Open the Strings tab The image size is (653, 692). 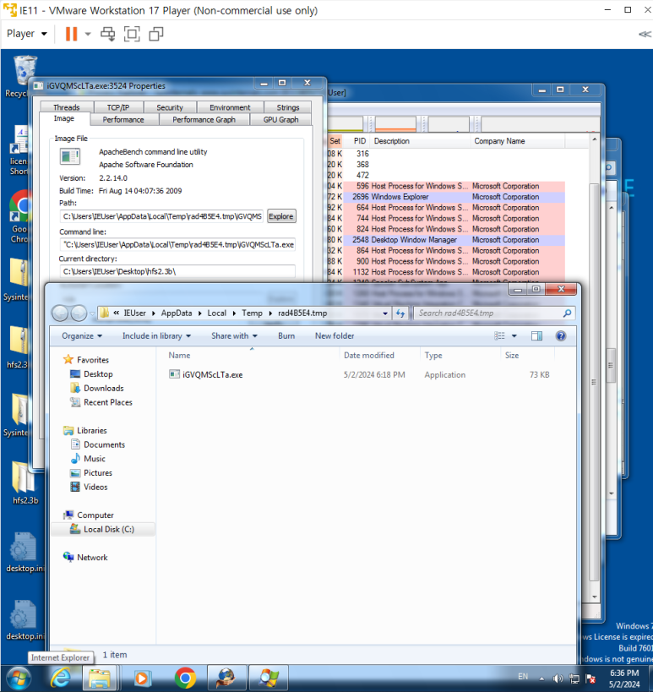pos(288,107)
